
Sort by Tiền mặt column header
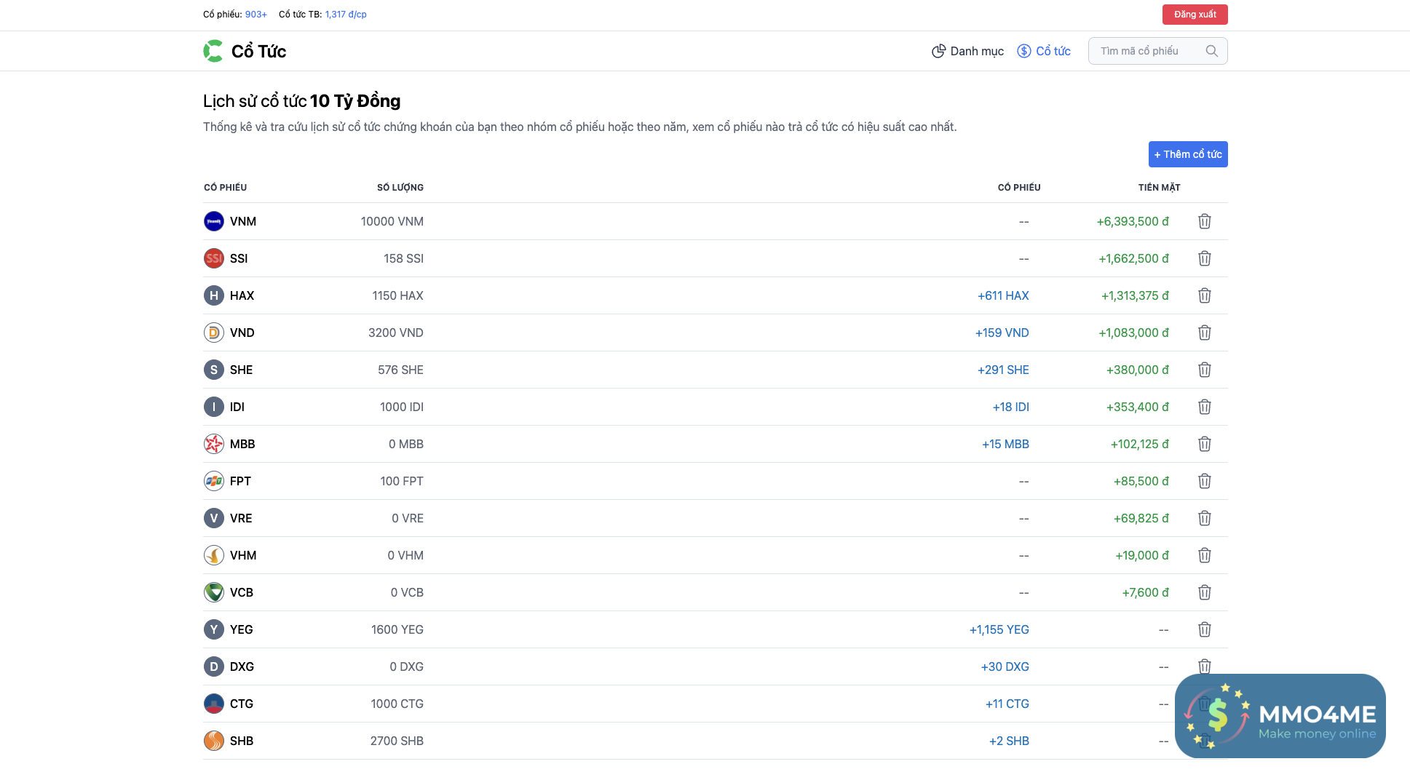click(1159, 188)
